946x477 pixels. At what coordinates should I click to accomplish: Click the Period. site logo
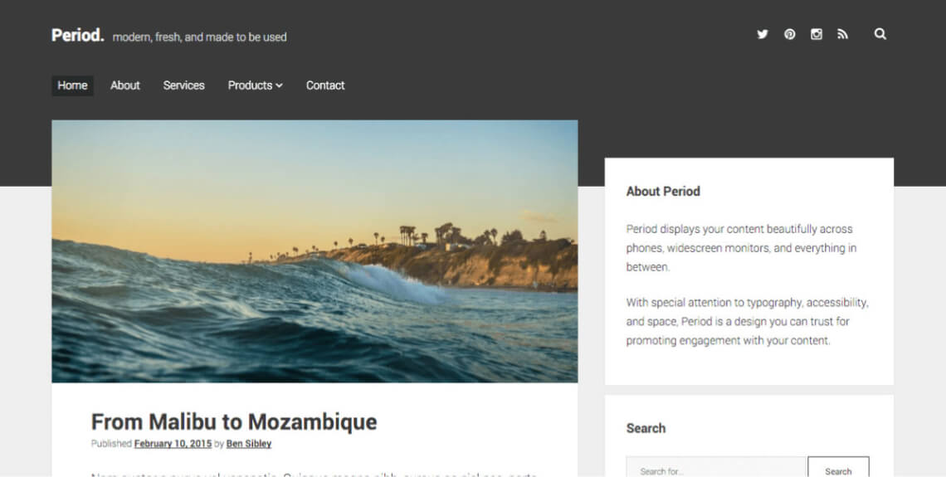point(77,36)
